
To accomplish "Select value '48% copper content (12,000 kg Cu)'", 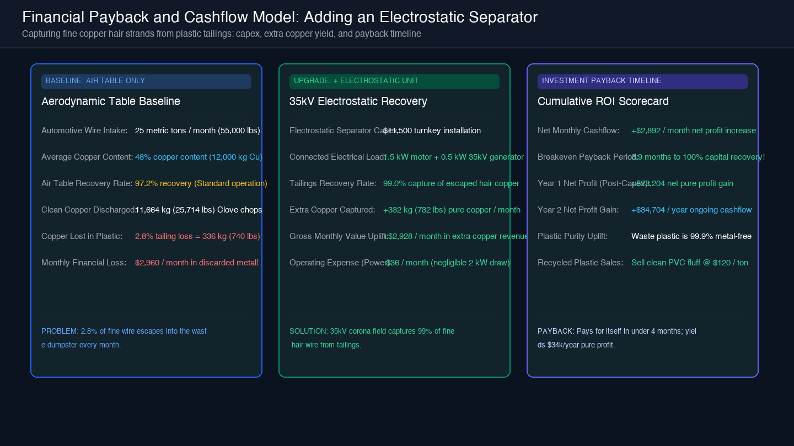I will [x=198, y=157].
